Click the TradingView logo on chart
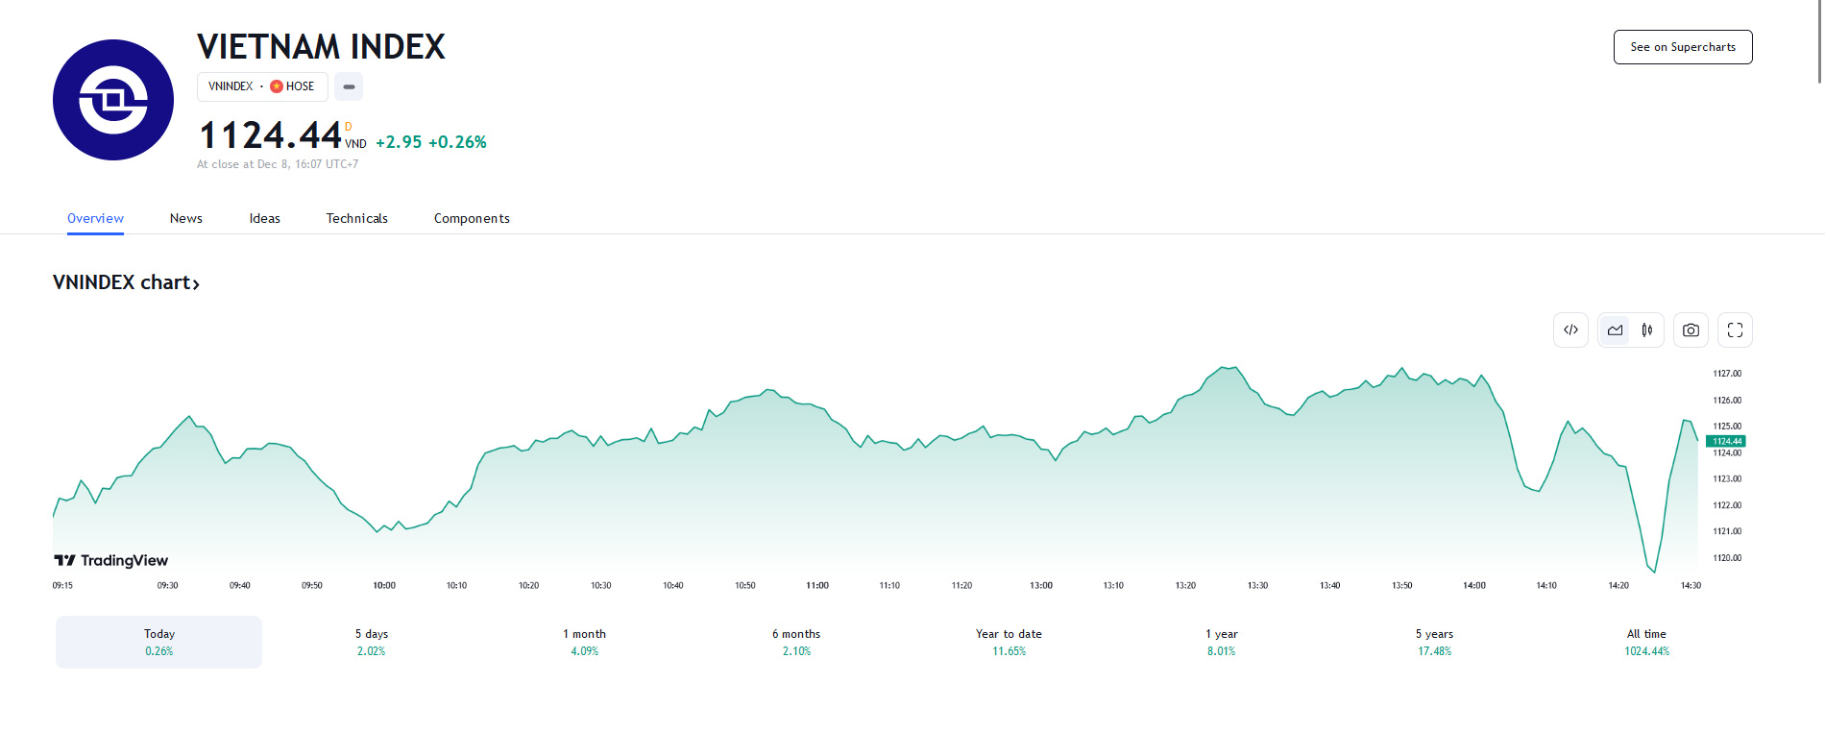1825x732 pixels. pos(111,560)
